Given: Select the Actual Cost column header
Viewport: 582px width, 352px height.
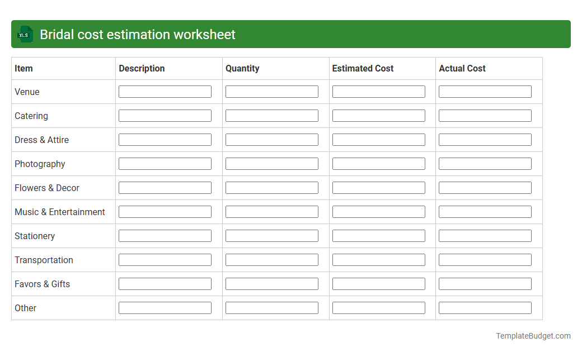Looking at the screenshot, I should (462, 68).
